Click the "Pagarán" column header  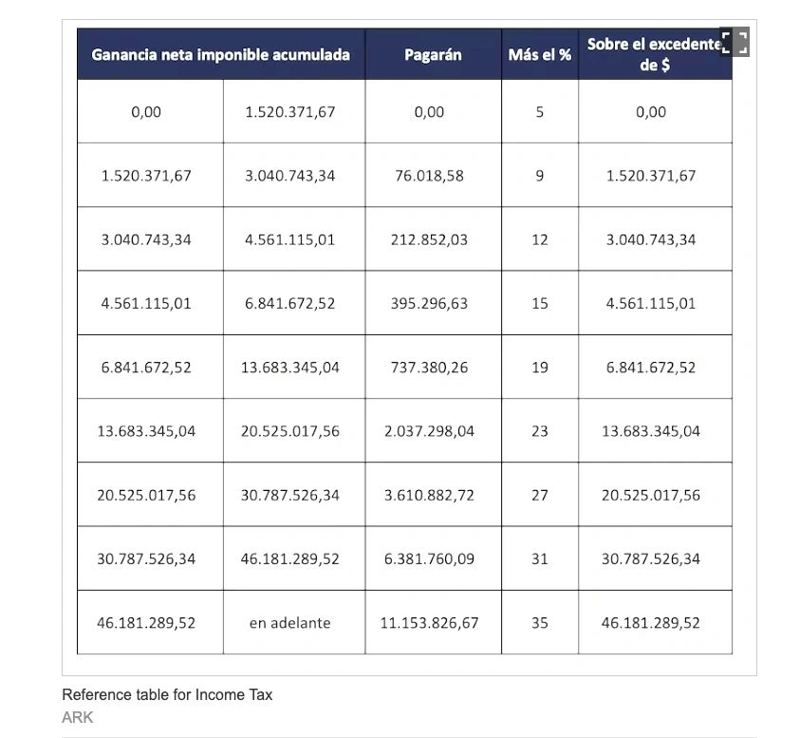(x=433, y=55)
